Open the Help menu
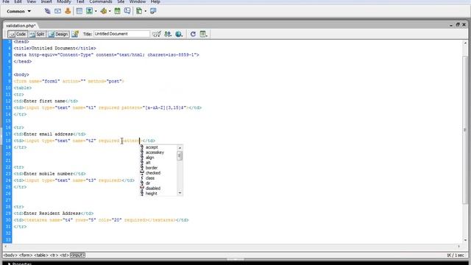Image resolution: width=471 pixels, height=265 pixels. click(x=155, y=1)
